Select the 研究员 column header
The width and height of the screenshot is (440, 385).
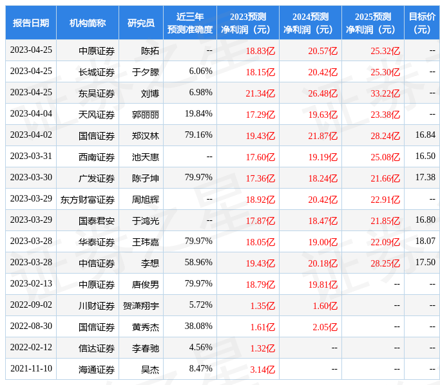pos(141,23)
